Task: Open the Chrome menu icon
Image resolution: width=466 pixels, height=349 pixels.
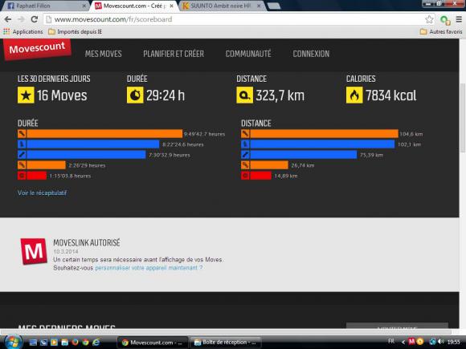Action: coord(459,19)
